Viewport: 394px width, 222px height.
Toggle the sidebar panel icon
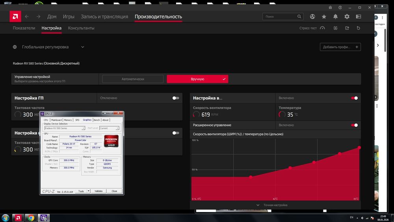tap(359, 17)
